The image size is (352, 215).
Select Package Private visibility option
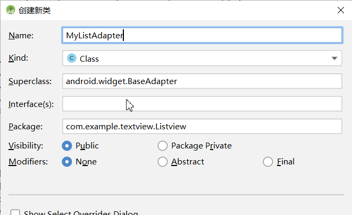pos(163,146)
